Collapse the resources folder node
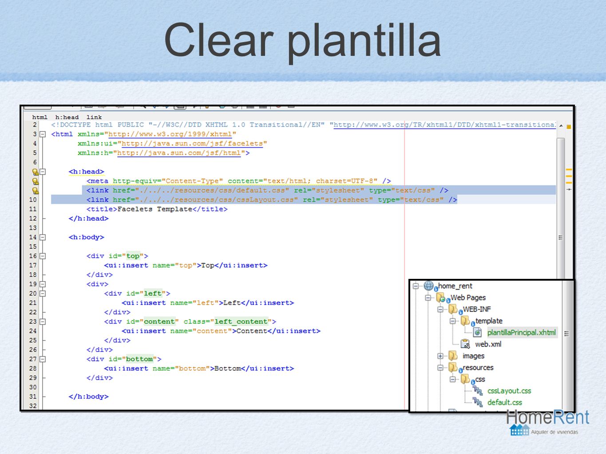This screenshot has height=454, width=606. click(x=440, y=368)
